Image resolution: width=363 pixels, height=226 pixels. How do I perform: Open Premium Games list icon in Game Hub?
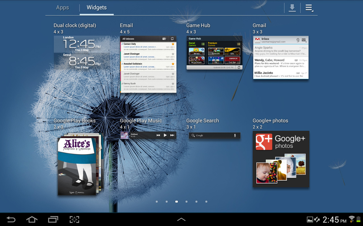pyautogui.click(x=239, y=44)
